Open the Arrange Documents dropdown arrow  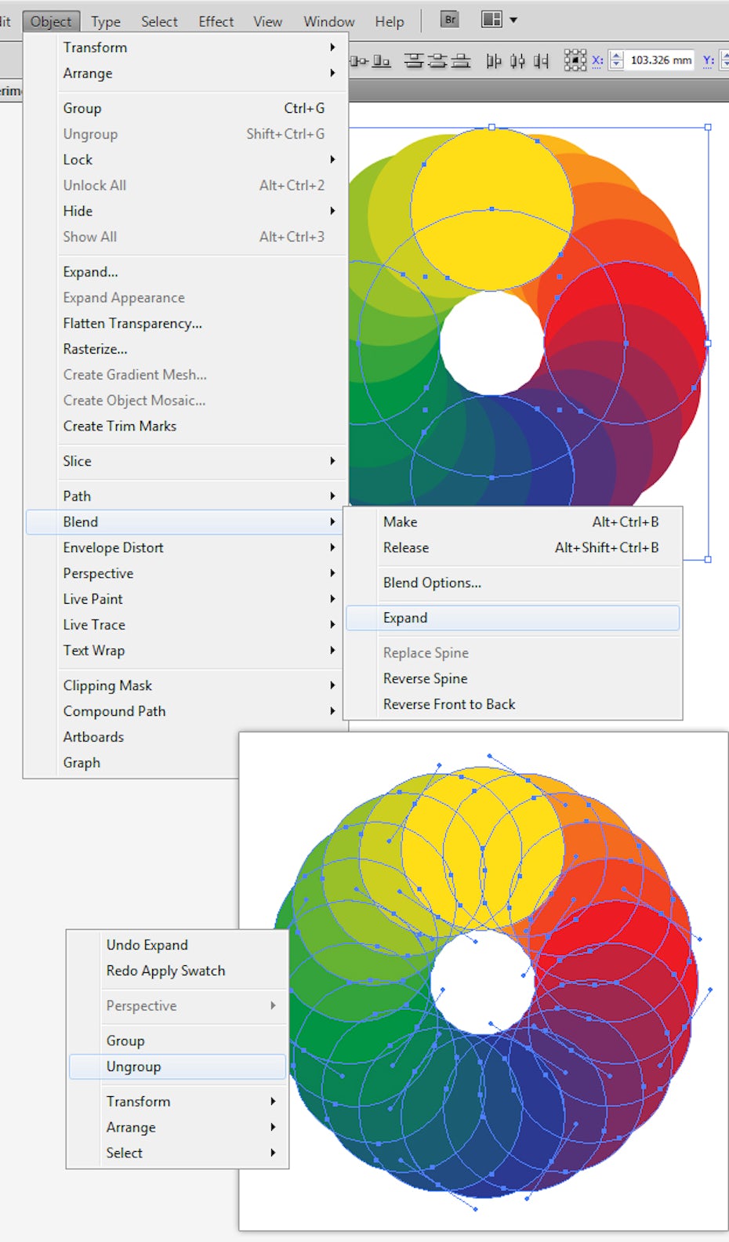pyautogui.click(x=513, y=20)
